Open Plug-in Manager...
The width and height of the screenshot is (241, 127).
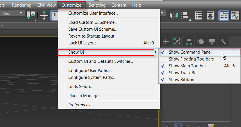pos(109,96)
